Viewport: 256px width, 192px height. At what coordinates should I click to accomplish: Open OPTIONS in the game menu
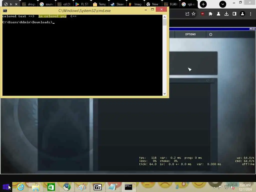click(x=190, y=34)
